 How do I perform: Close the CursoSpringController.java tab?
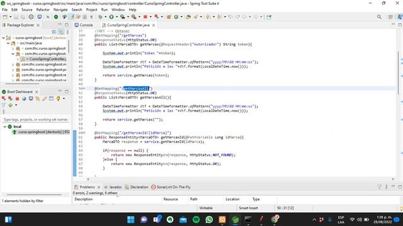[154, 25]
